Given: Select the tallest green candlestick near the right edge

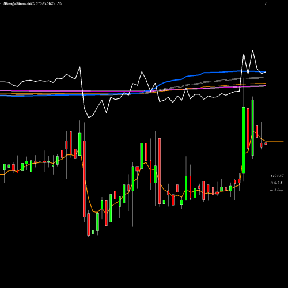Looking at the screenshot, I should coord(244,140).
